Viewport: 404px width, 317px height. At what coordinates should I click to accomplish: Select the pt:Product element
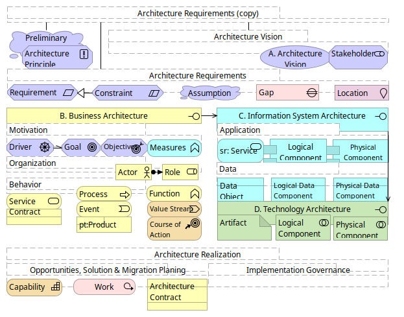[104, 224]
